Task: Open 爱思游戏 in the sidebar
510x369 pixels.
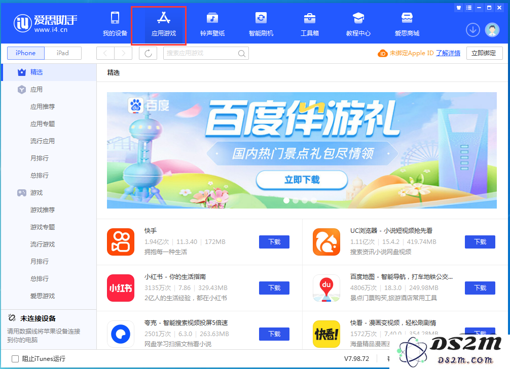Action: (x=43, y=296)
